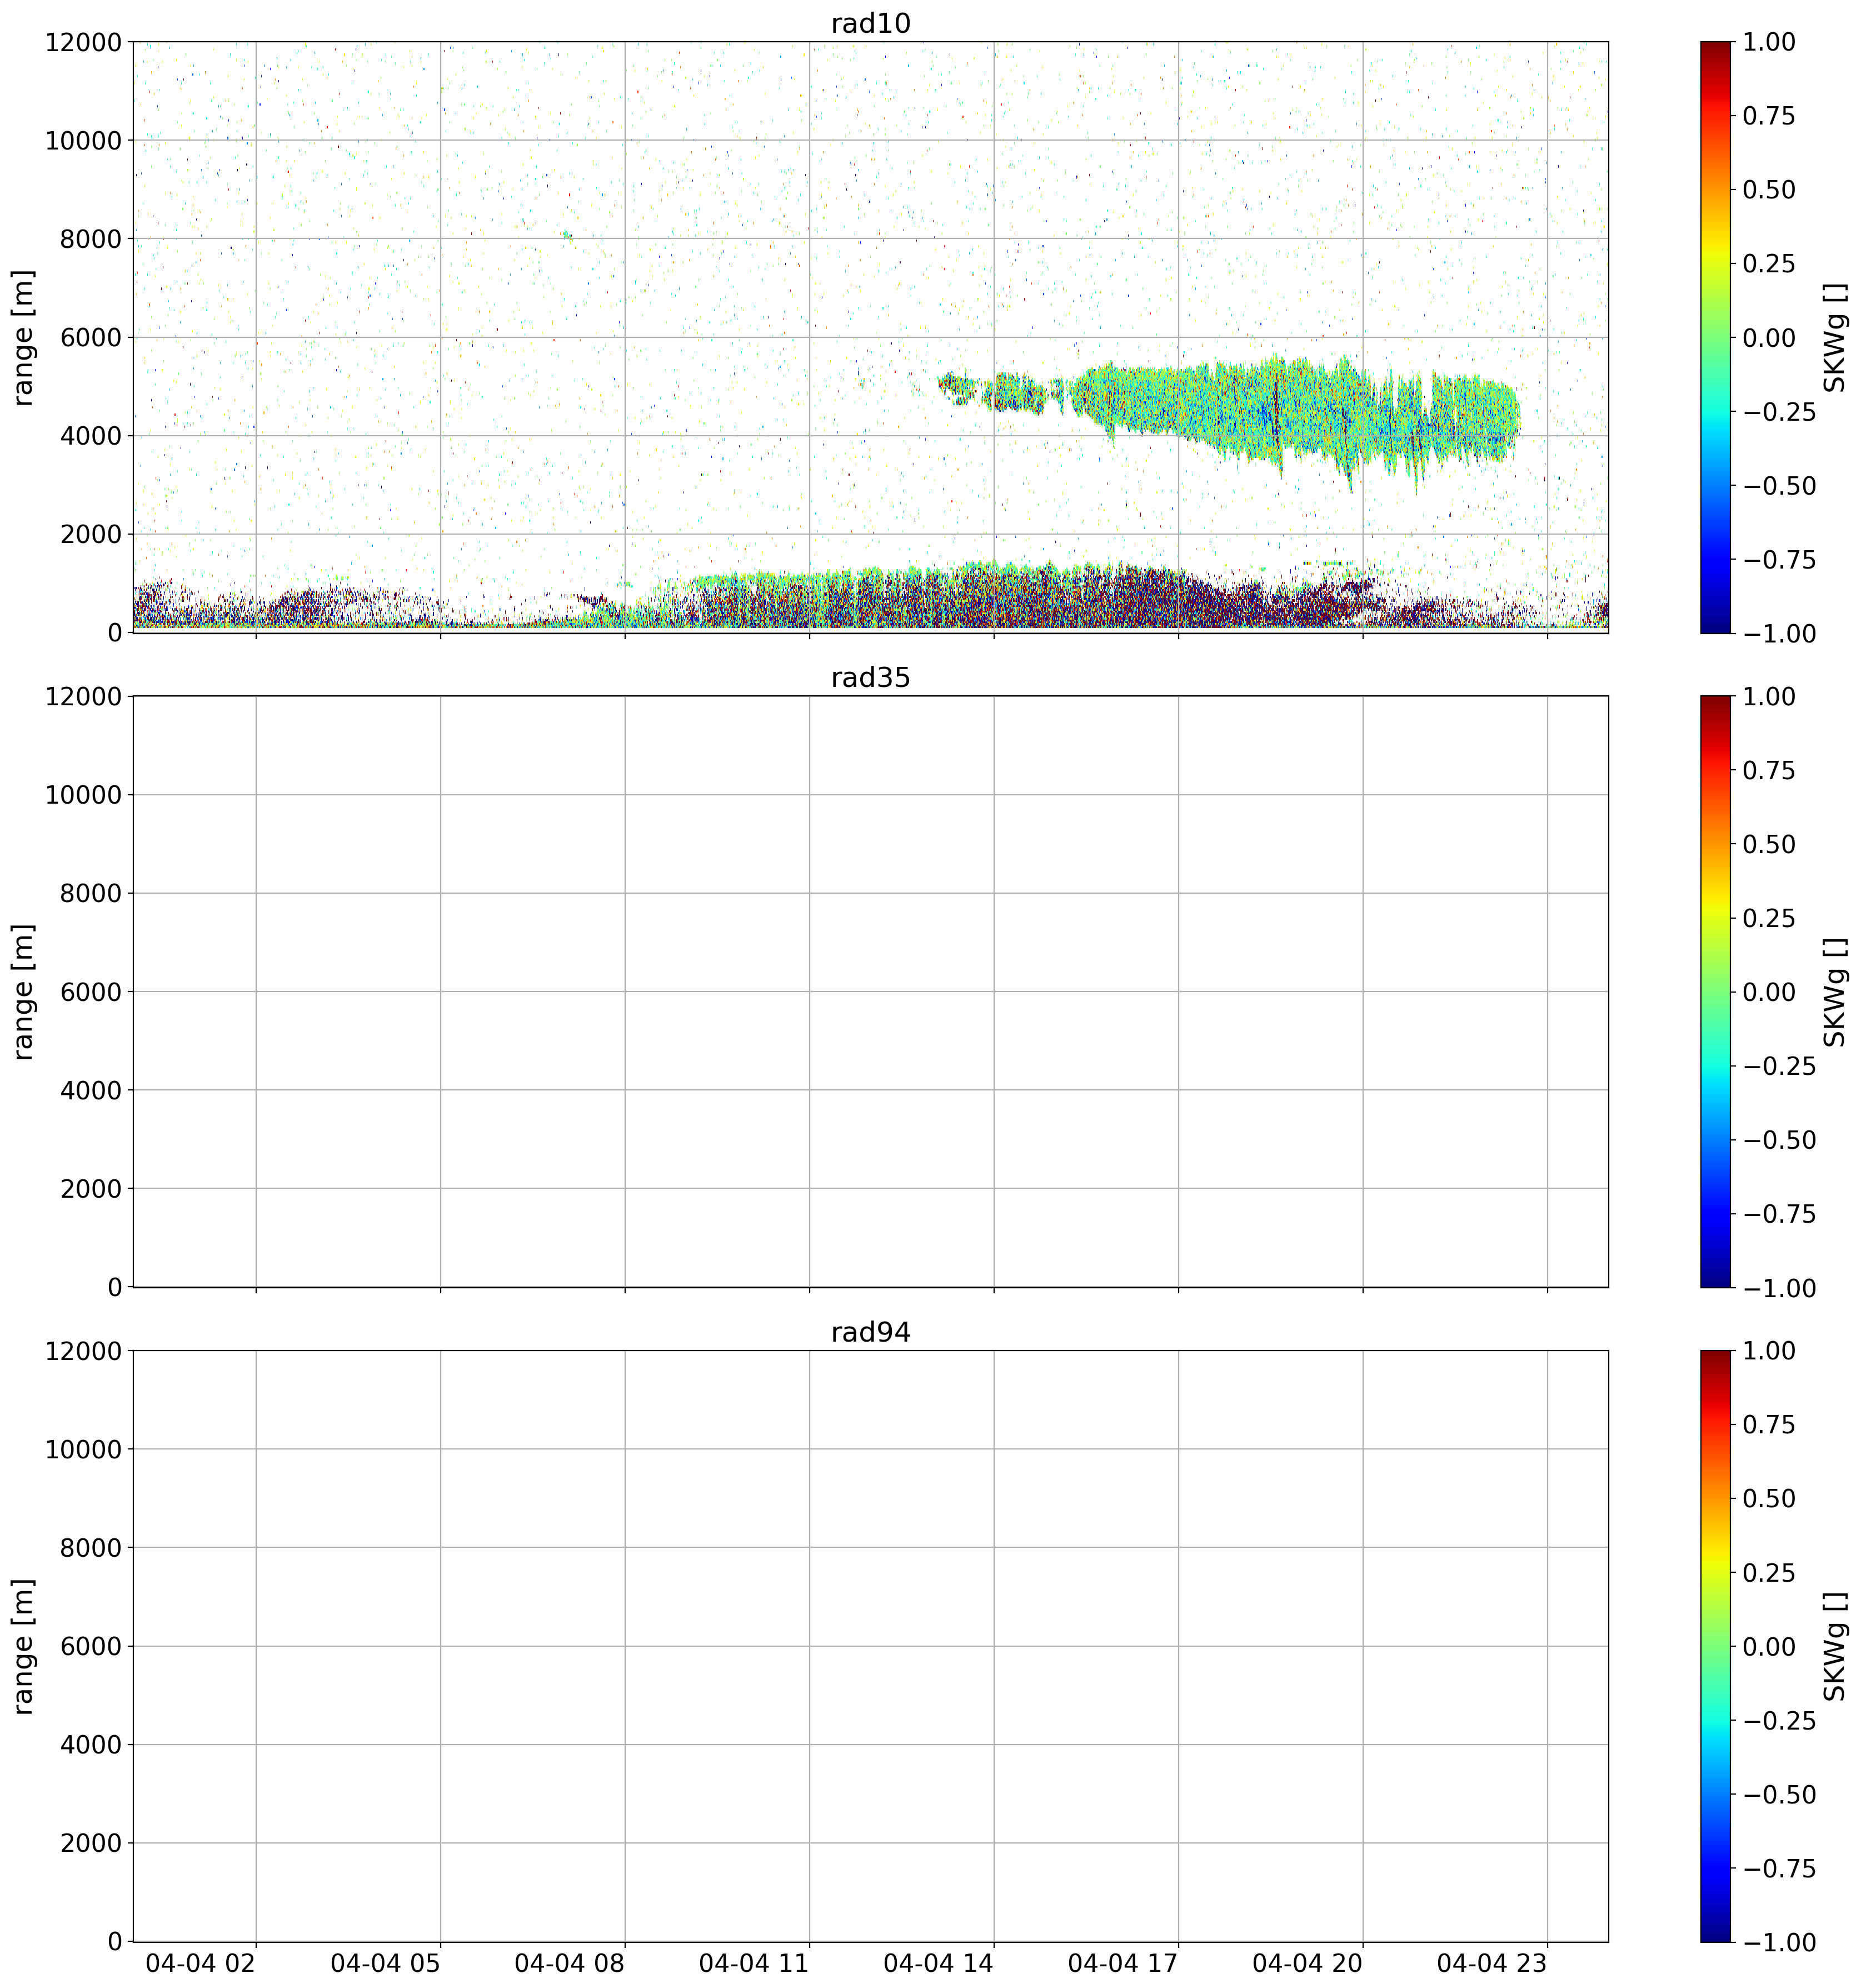Click the '04-04 23' x-axis tick label
The width and height of the screenshot is (1861, 1988).
1492,1963
